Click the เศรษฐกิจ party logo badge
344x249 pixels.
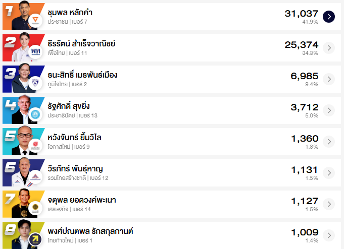point(35,208)
